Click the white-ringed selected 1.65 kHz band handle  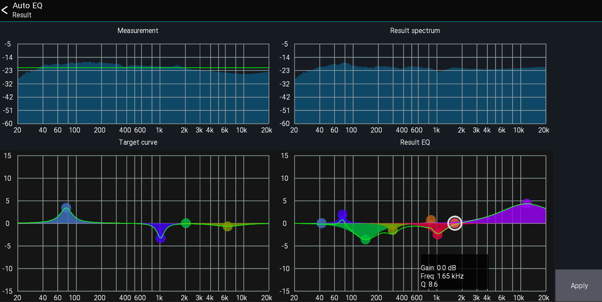[454, 223]
